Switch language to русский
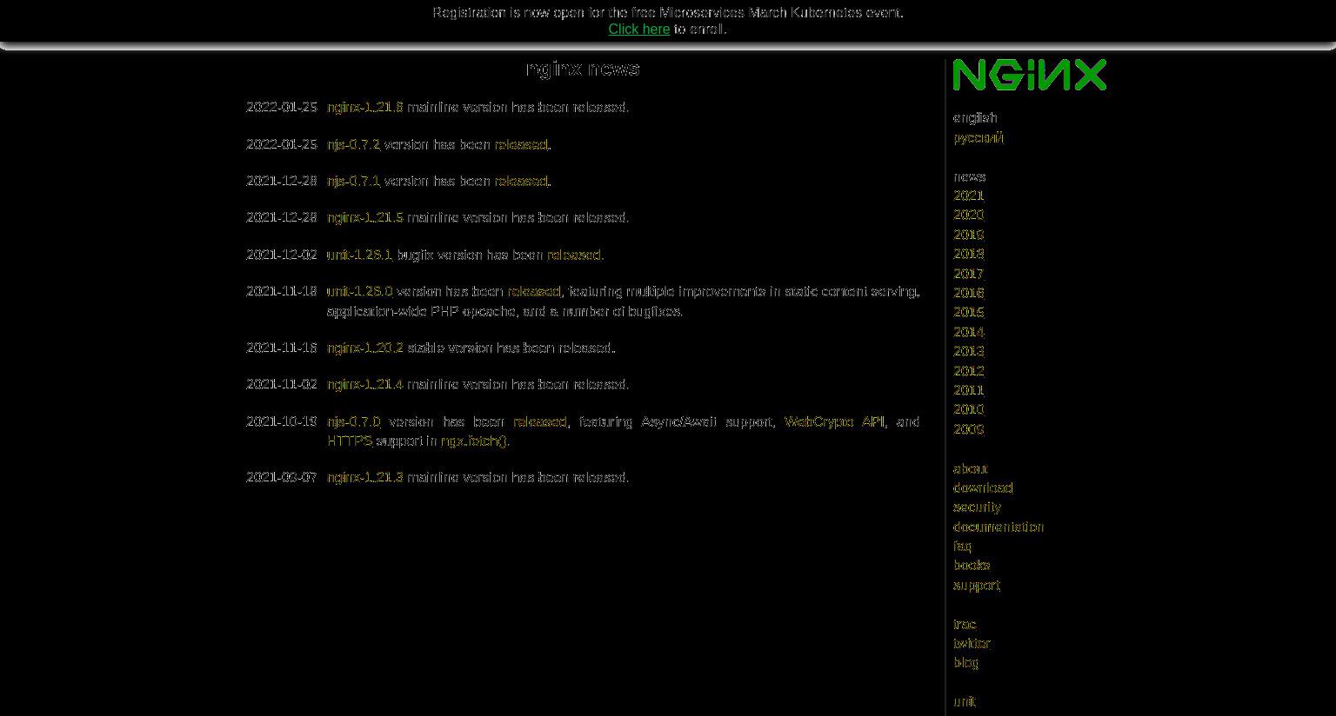This screenshot has height=716, width=1336. pyautogui.click(x=979, y=137)
